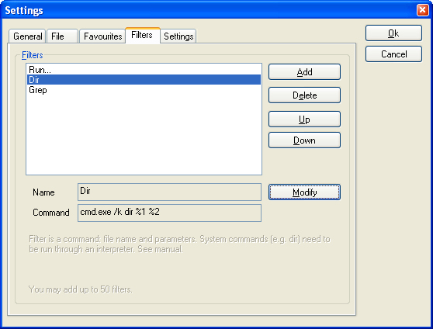Open the Settings tab
The image size is (433, 329).
pyautogui.click(x=178, y=36)
